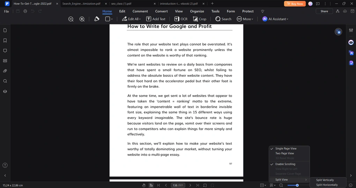Open the Bookmarks panel in left sidebar
The image size is (356, 188).
(5, 40)
